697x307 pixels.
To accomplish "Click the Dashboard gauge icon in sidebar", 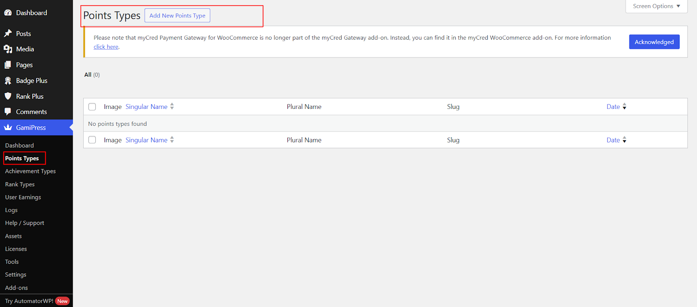I will click(8, 13).
